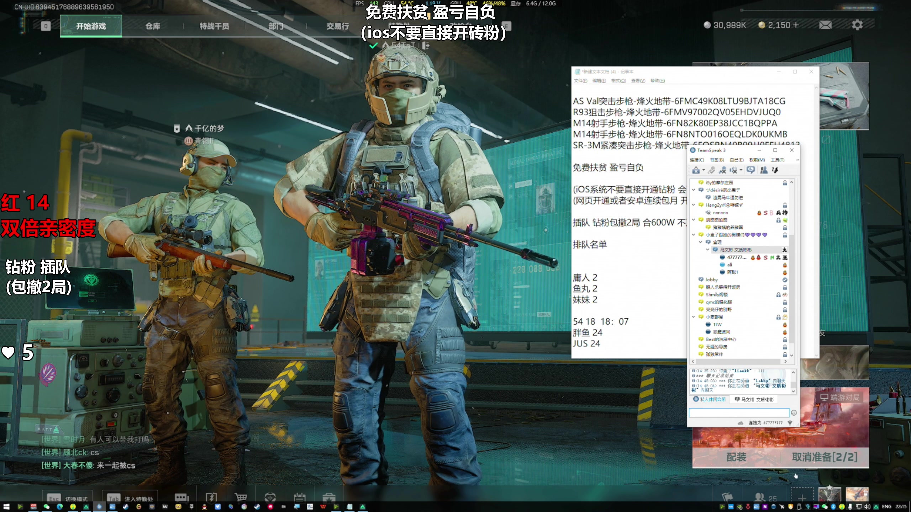
Task: Collapse 小盒子跟她的男模们 channel
Action: [693, 235]
